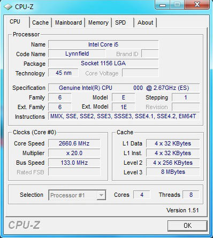Click the Level 2 value 4 x 256 KBytes
213x238 pixels.
tap(173, 163)
